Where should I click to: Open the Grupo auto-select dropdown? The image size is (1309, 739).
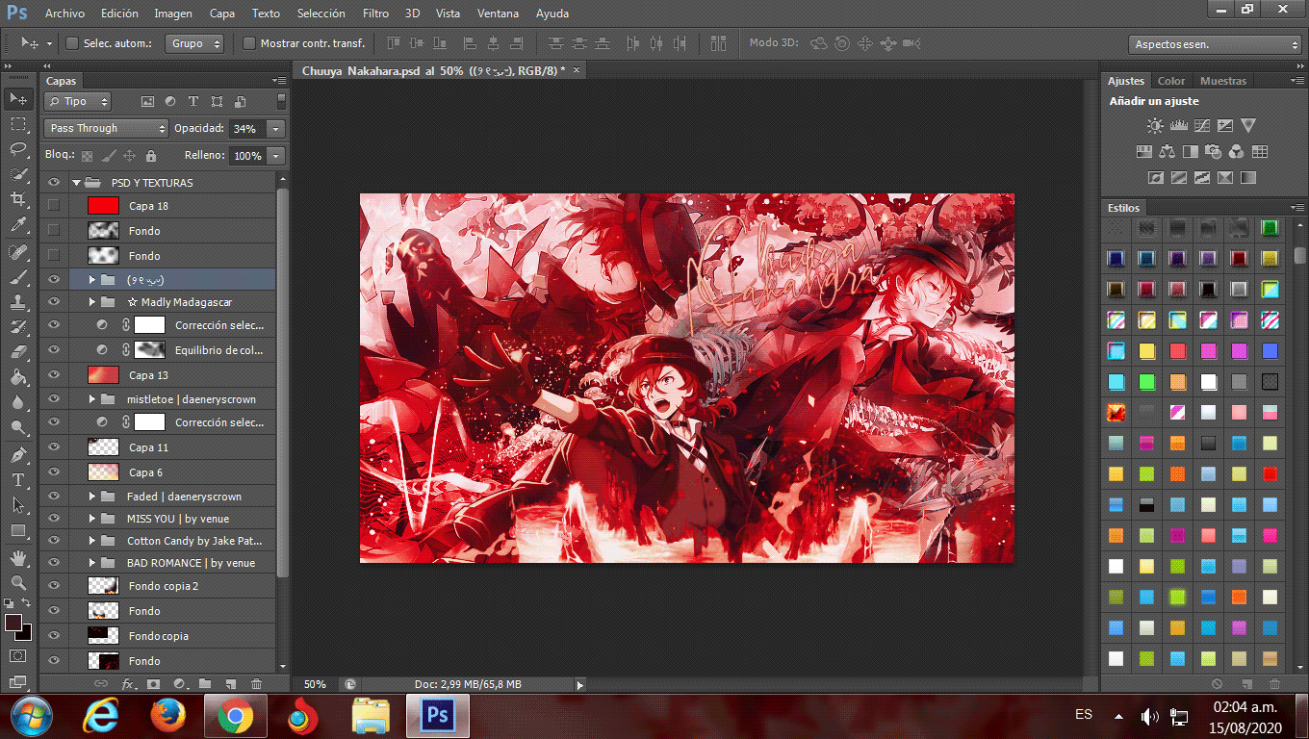point(194,43)
